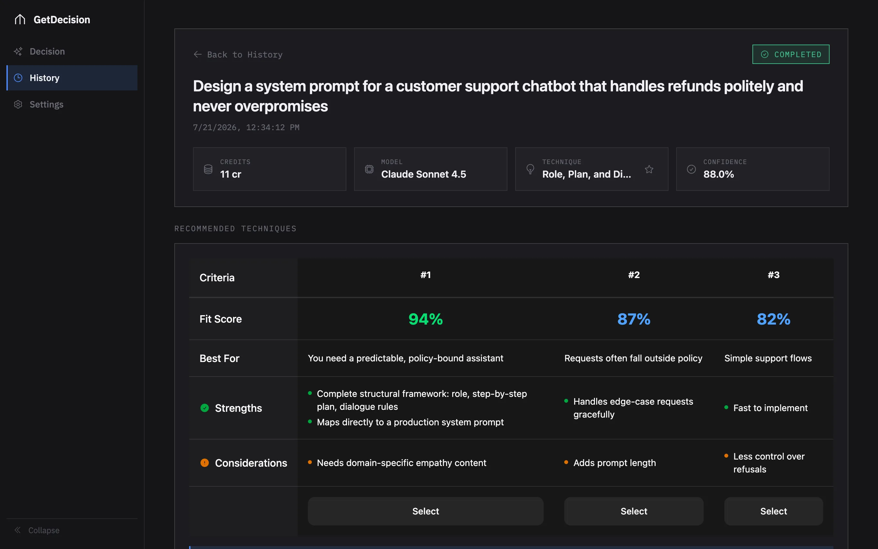Image resolution: width=878 pixels, height=549 pixels.
Task: Select technique #1 with 94% fit
Action: pos(425,511)
